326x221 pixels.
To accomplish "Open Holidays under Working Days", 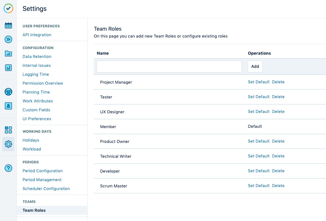I will click(x=31, y=140).
